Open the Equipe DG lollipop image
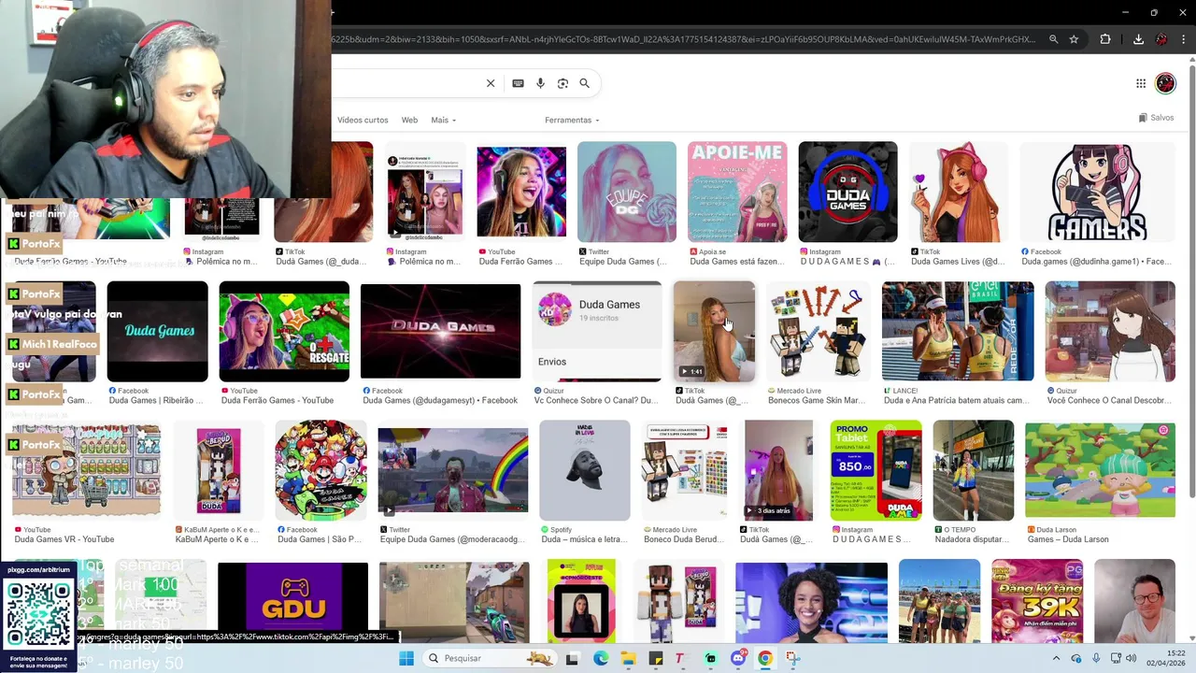 tap(626, 192)
